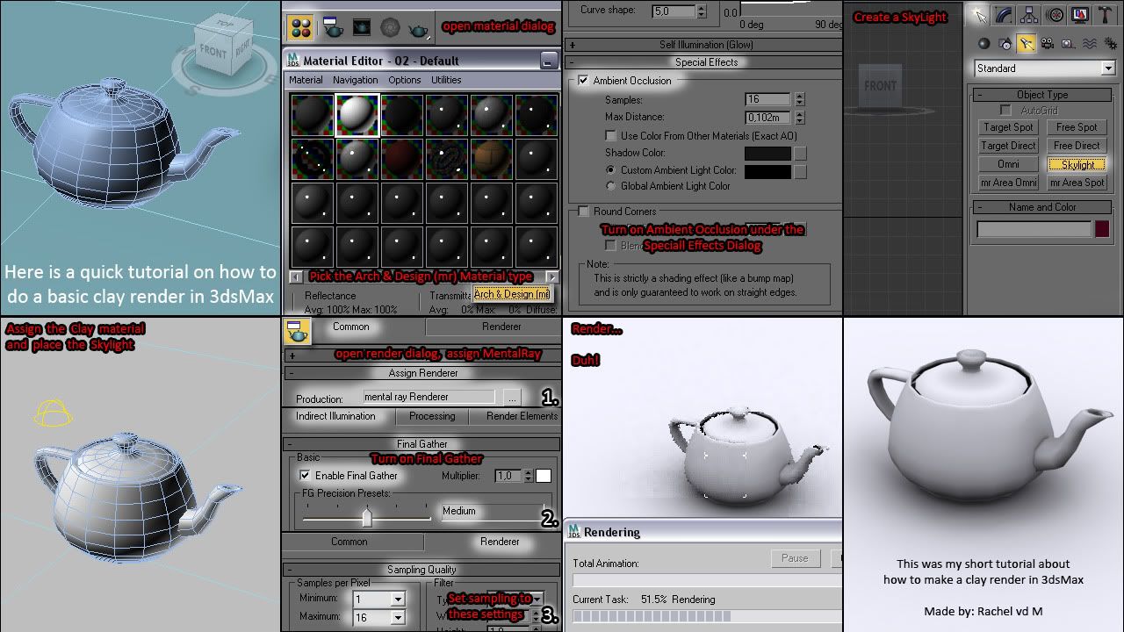Click the Pause button in Rendering dialog
Screen dimensions: 1124x632
pyautogui.click(x=795, y=558)
